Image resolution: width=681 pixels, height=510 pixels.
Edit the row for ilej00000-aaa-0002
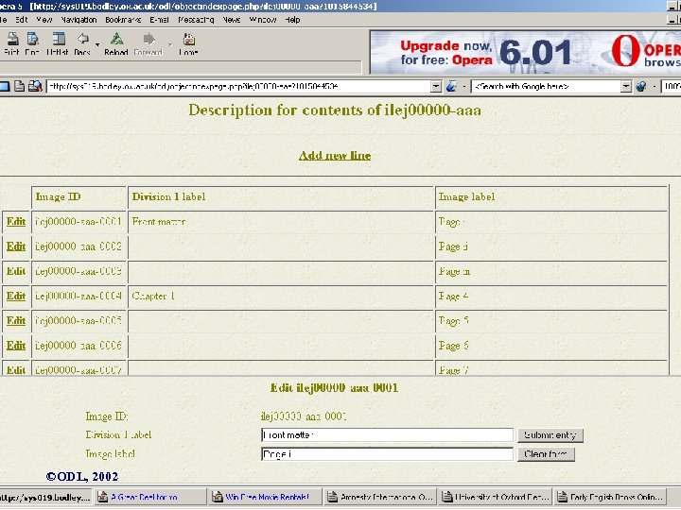16,246
